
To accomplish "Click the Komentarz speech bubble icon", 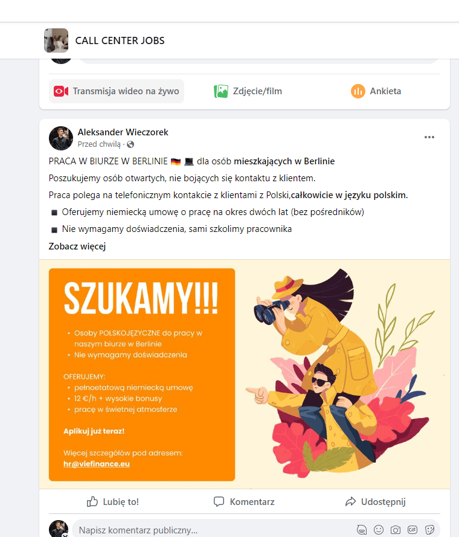I will pyautogui.click(x=219, y=502).
